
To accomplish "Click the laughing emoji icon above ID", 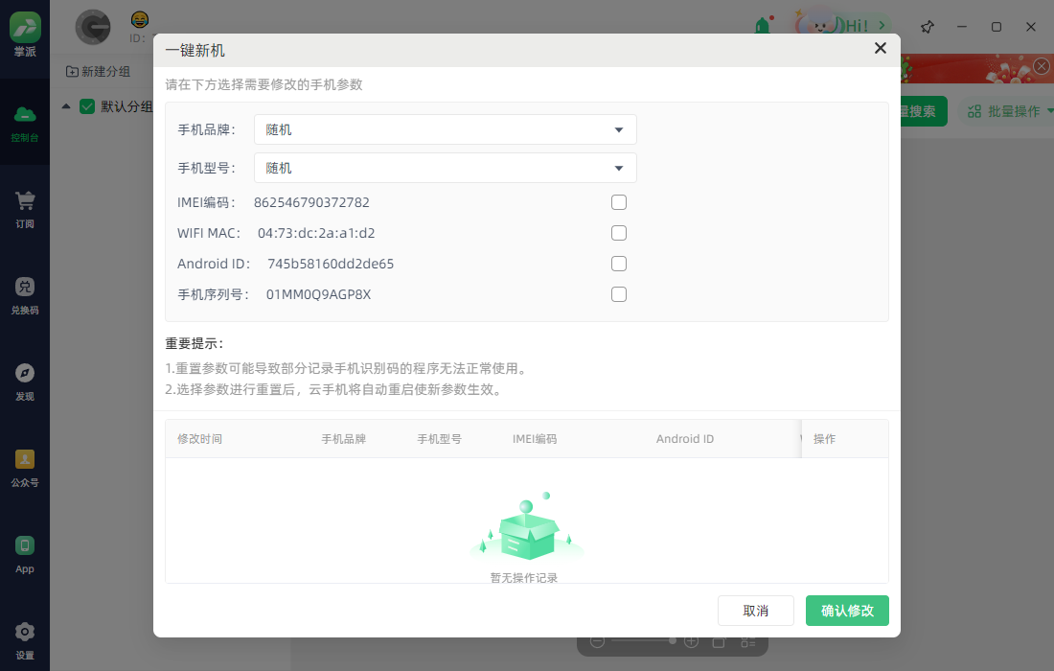I will [140, 19].
